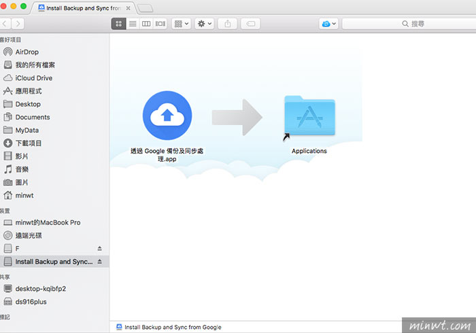Open 我的所有檔案 in the sidebar

pyautogui.click(x=54, y=65)
